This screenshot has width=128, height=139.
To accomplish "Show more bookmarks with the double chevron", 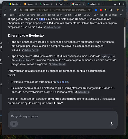I will pos(121,15).
